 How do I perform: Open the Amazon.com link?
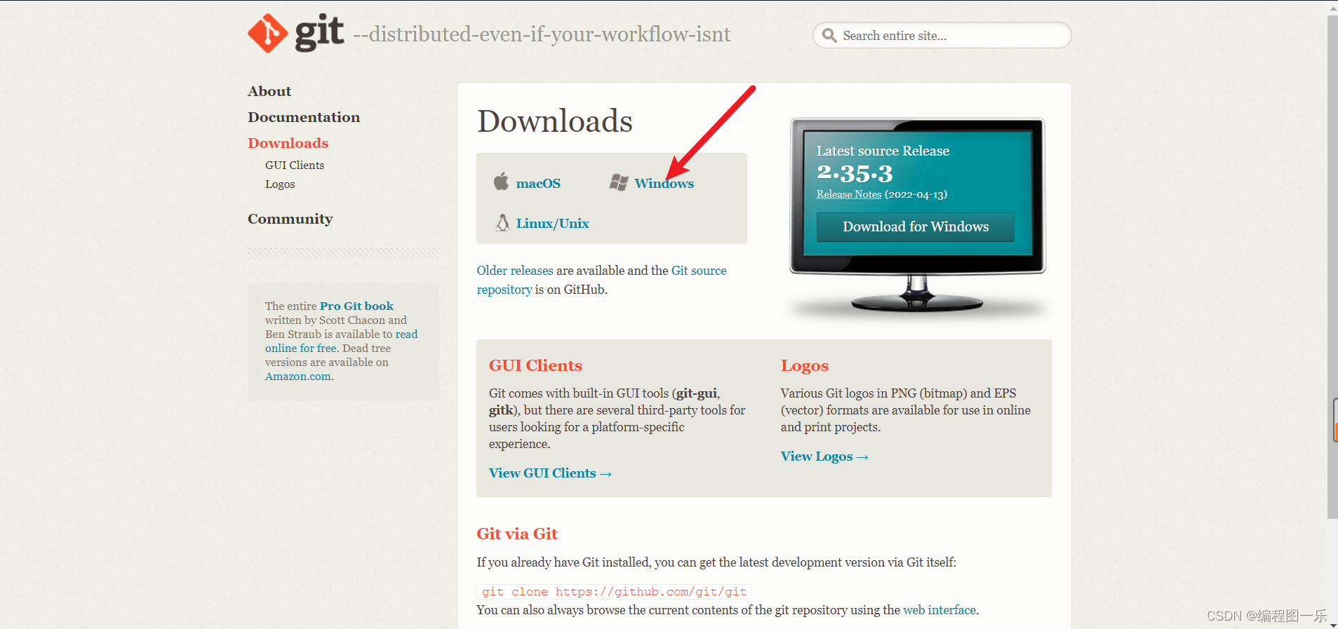pyautogui.click(x=298, y=377)
